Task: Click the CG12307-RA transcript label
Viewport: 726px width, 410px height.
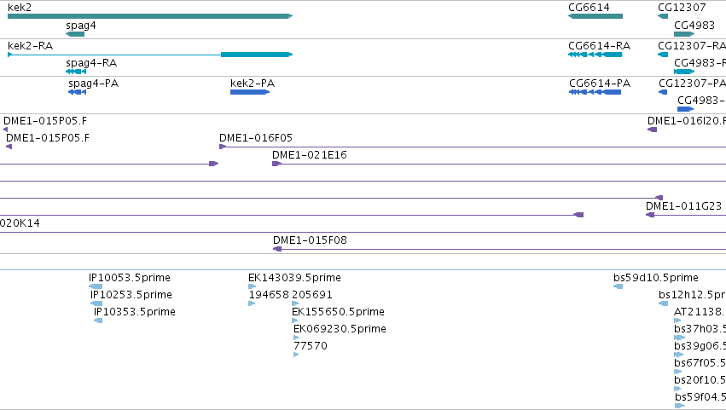Action: click(692, 46)
